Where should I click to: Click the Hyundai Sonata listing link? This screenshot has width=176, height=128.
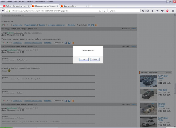click(x=162, y=105)
